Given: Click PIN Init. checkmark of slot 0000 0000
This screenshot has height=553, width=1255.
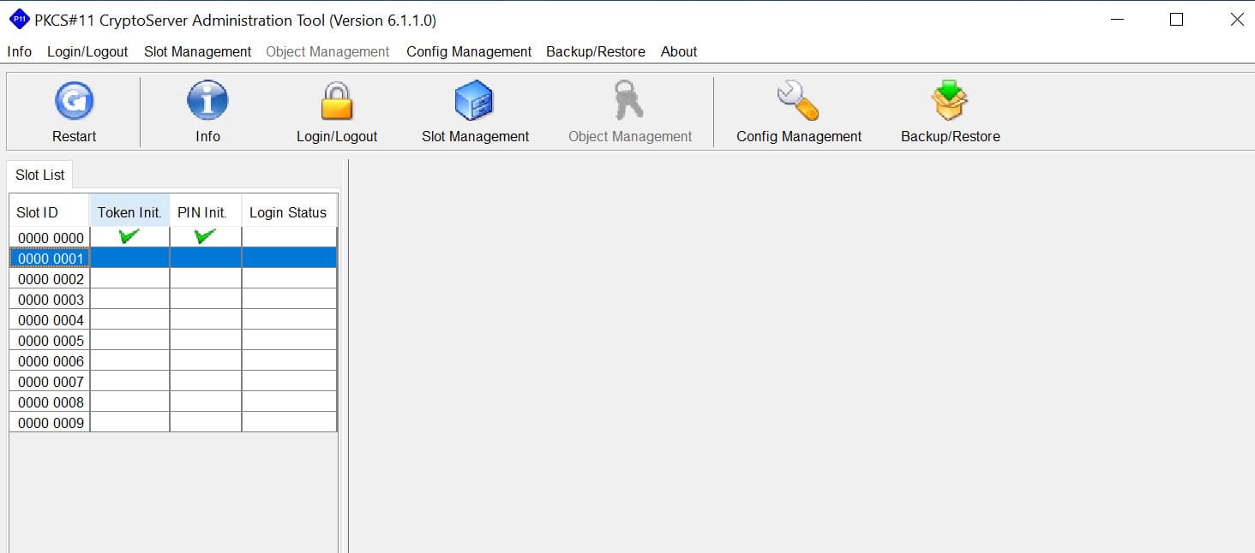Looking at the screenshot, I should pos(205,235).
